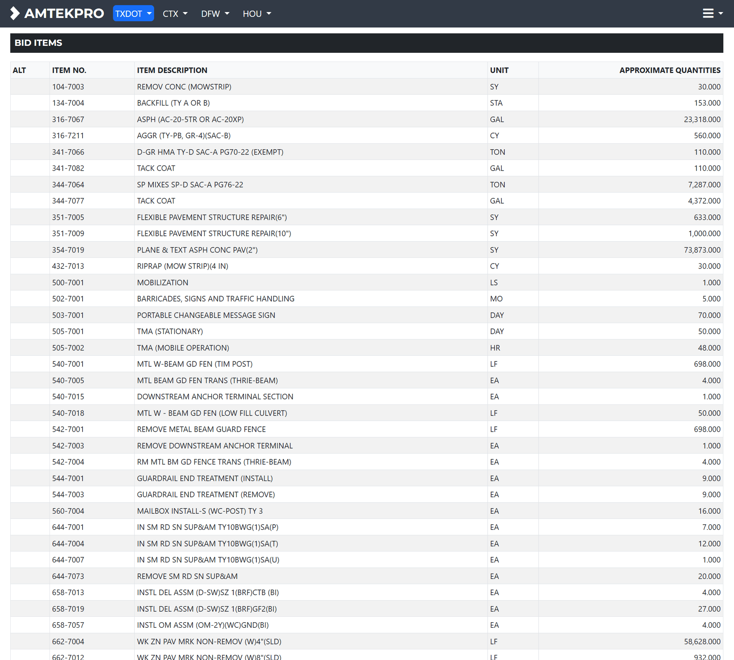Open the HOU dropdown menu

click(257, 14)
